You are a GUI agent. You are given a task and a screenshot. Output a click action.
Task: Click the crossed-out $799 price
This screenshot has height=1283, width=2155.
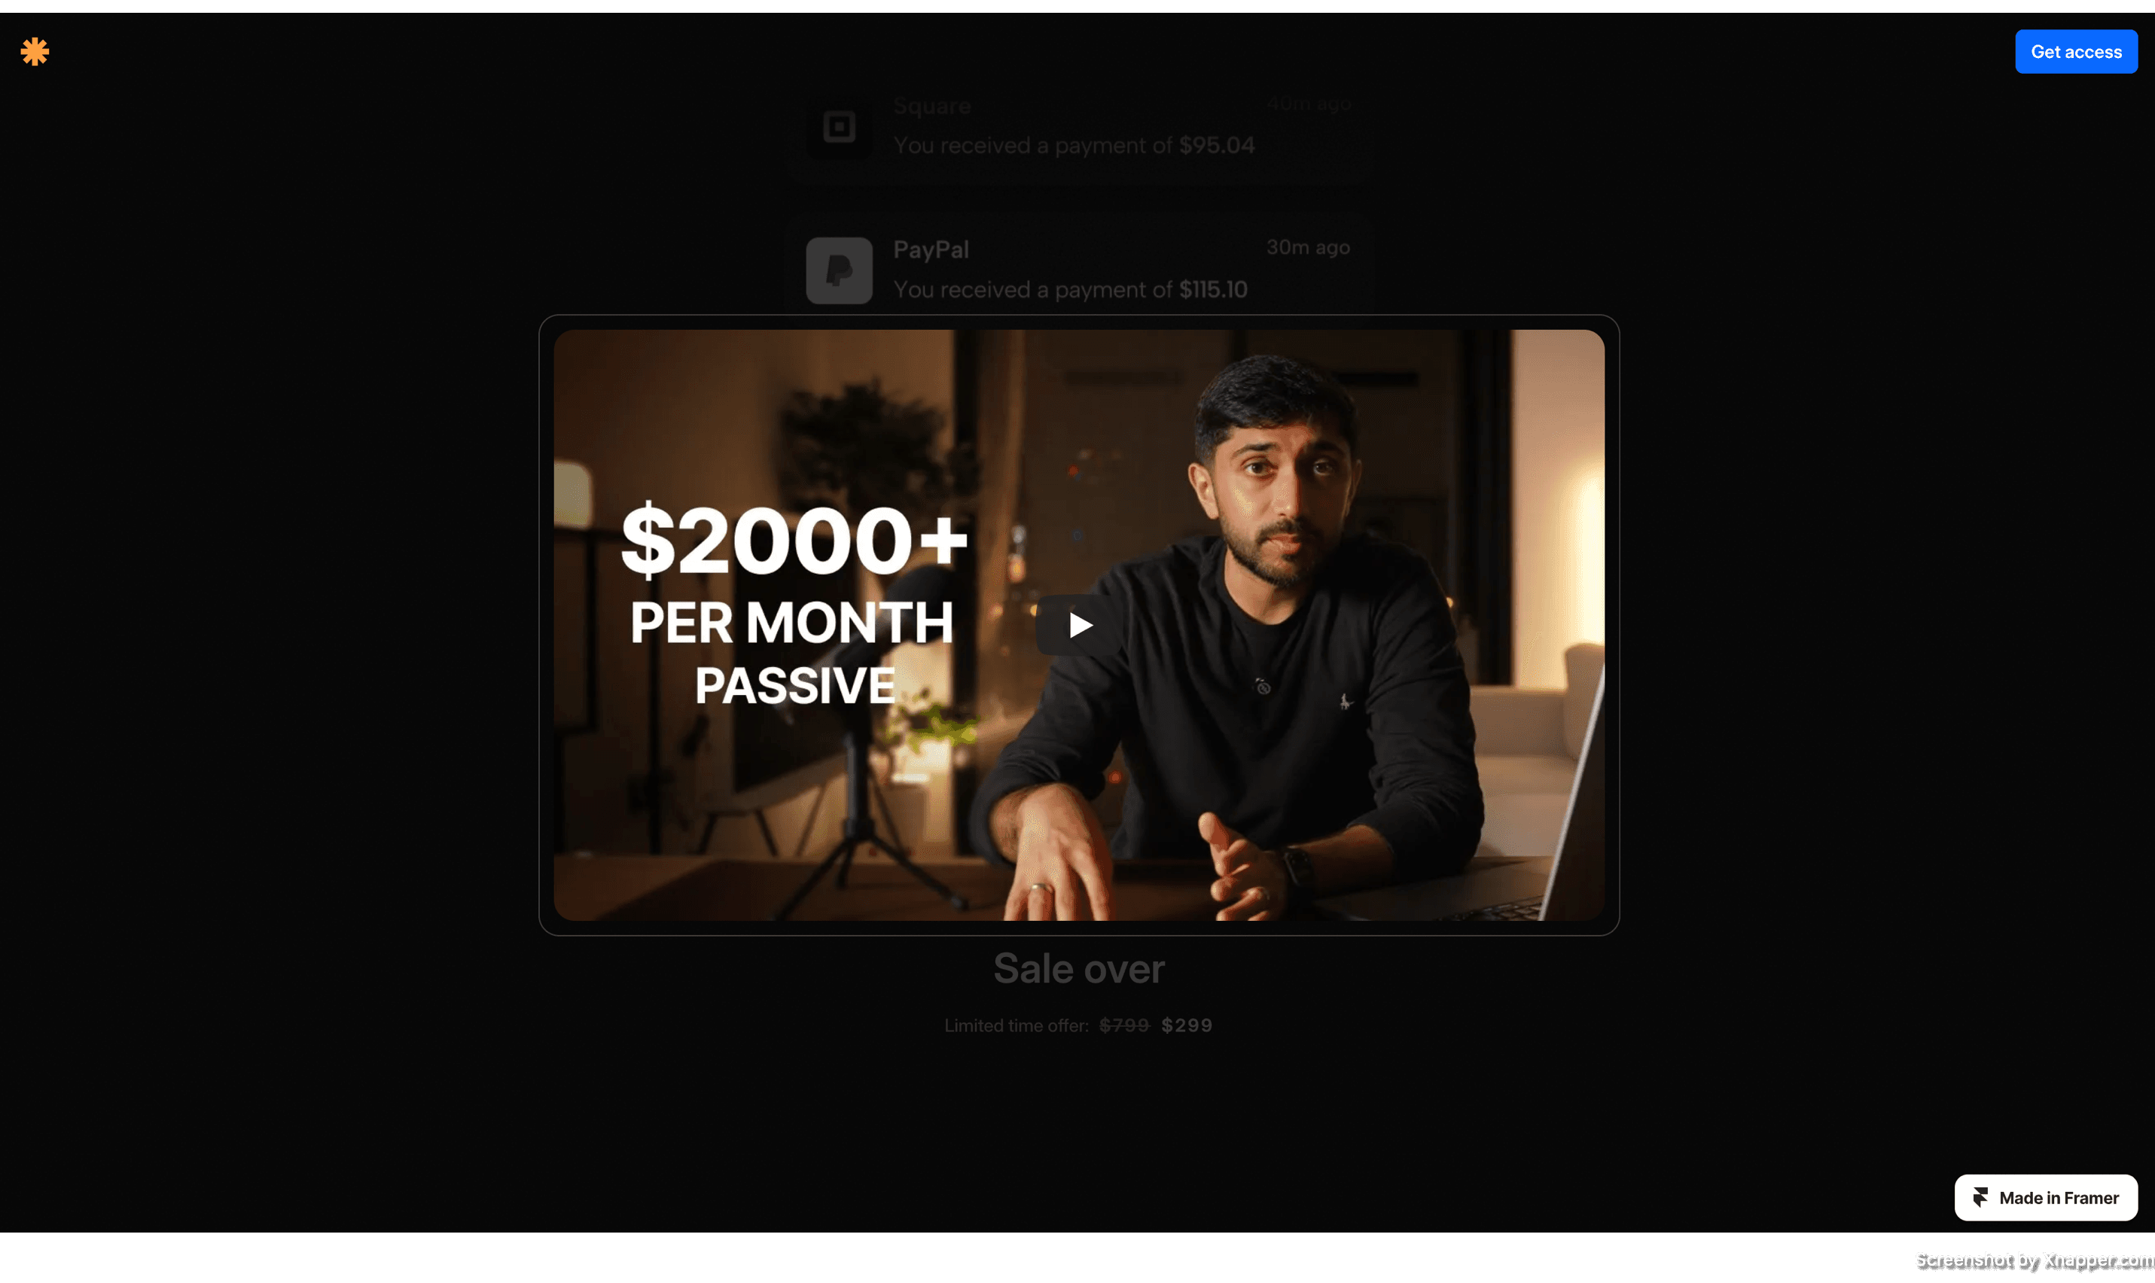coord(1123,1025)
